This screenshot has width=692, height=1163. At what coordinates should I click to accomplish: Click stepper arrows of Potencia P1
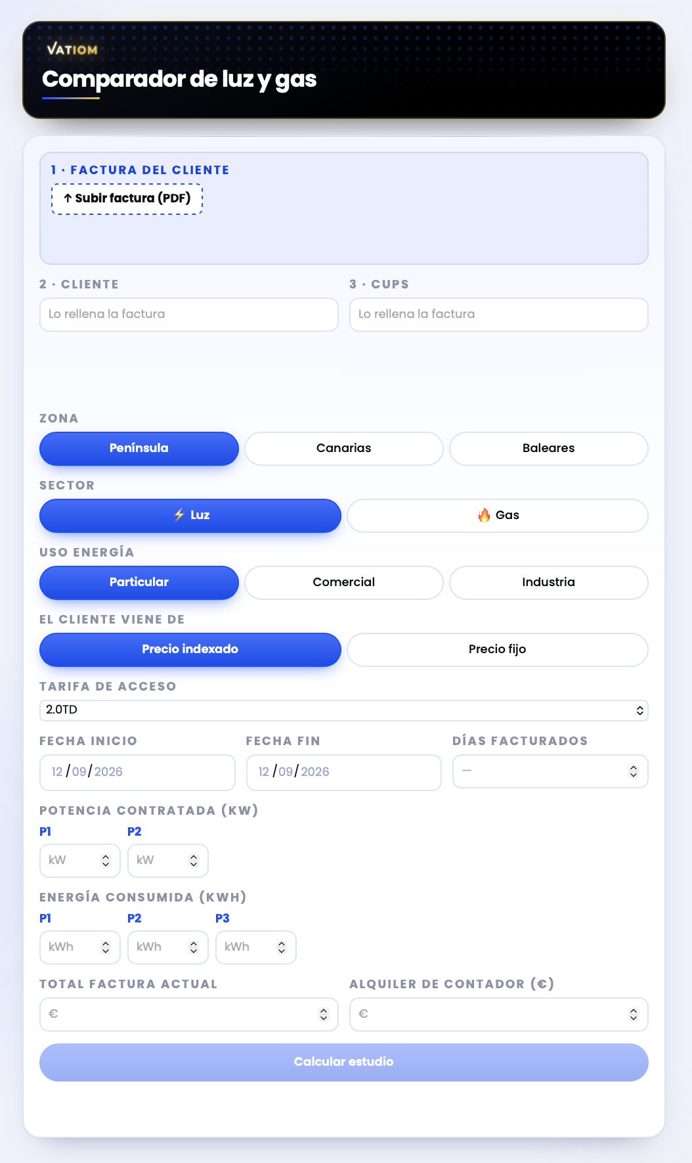(106, 861)
